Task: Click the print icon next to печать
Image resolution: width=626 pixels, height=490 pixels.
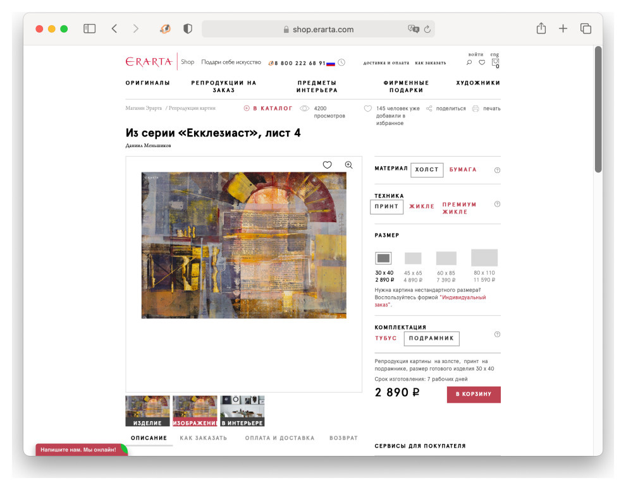Action: tap(476, 109)
